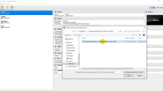163x91 pixels.
Task: Click the clodera preview thumbnail
Action: (155, 20)
